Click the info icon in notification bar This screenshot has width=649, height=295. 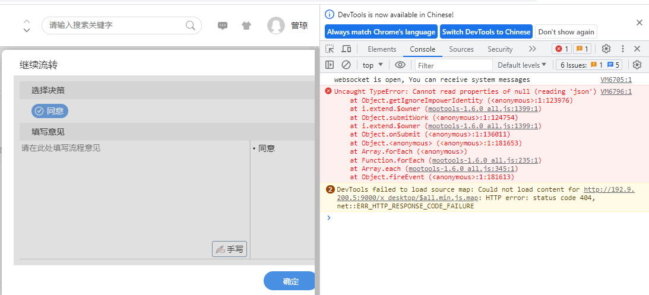point(330,14)
